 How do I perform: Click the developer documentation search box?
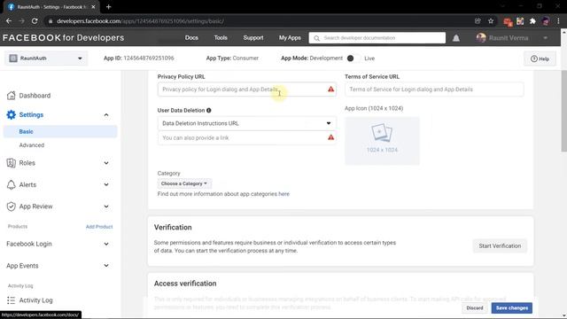(377, 38)
